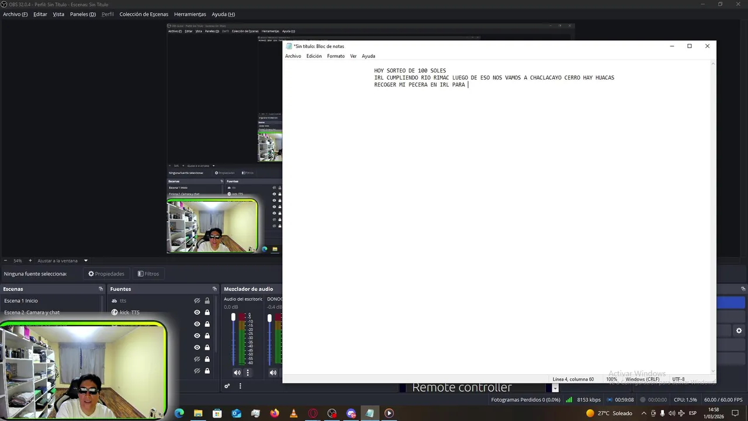Open Propiedades for the selected source
This screenshot has width=748, height=421.
click(106, 274)
